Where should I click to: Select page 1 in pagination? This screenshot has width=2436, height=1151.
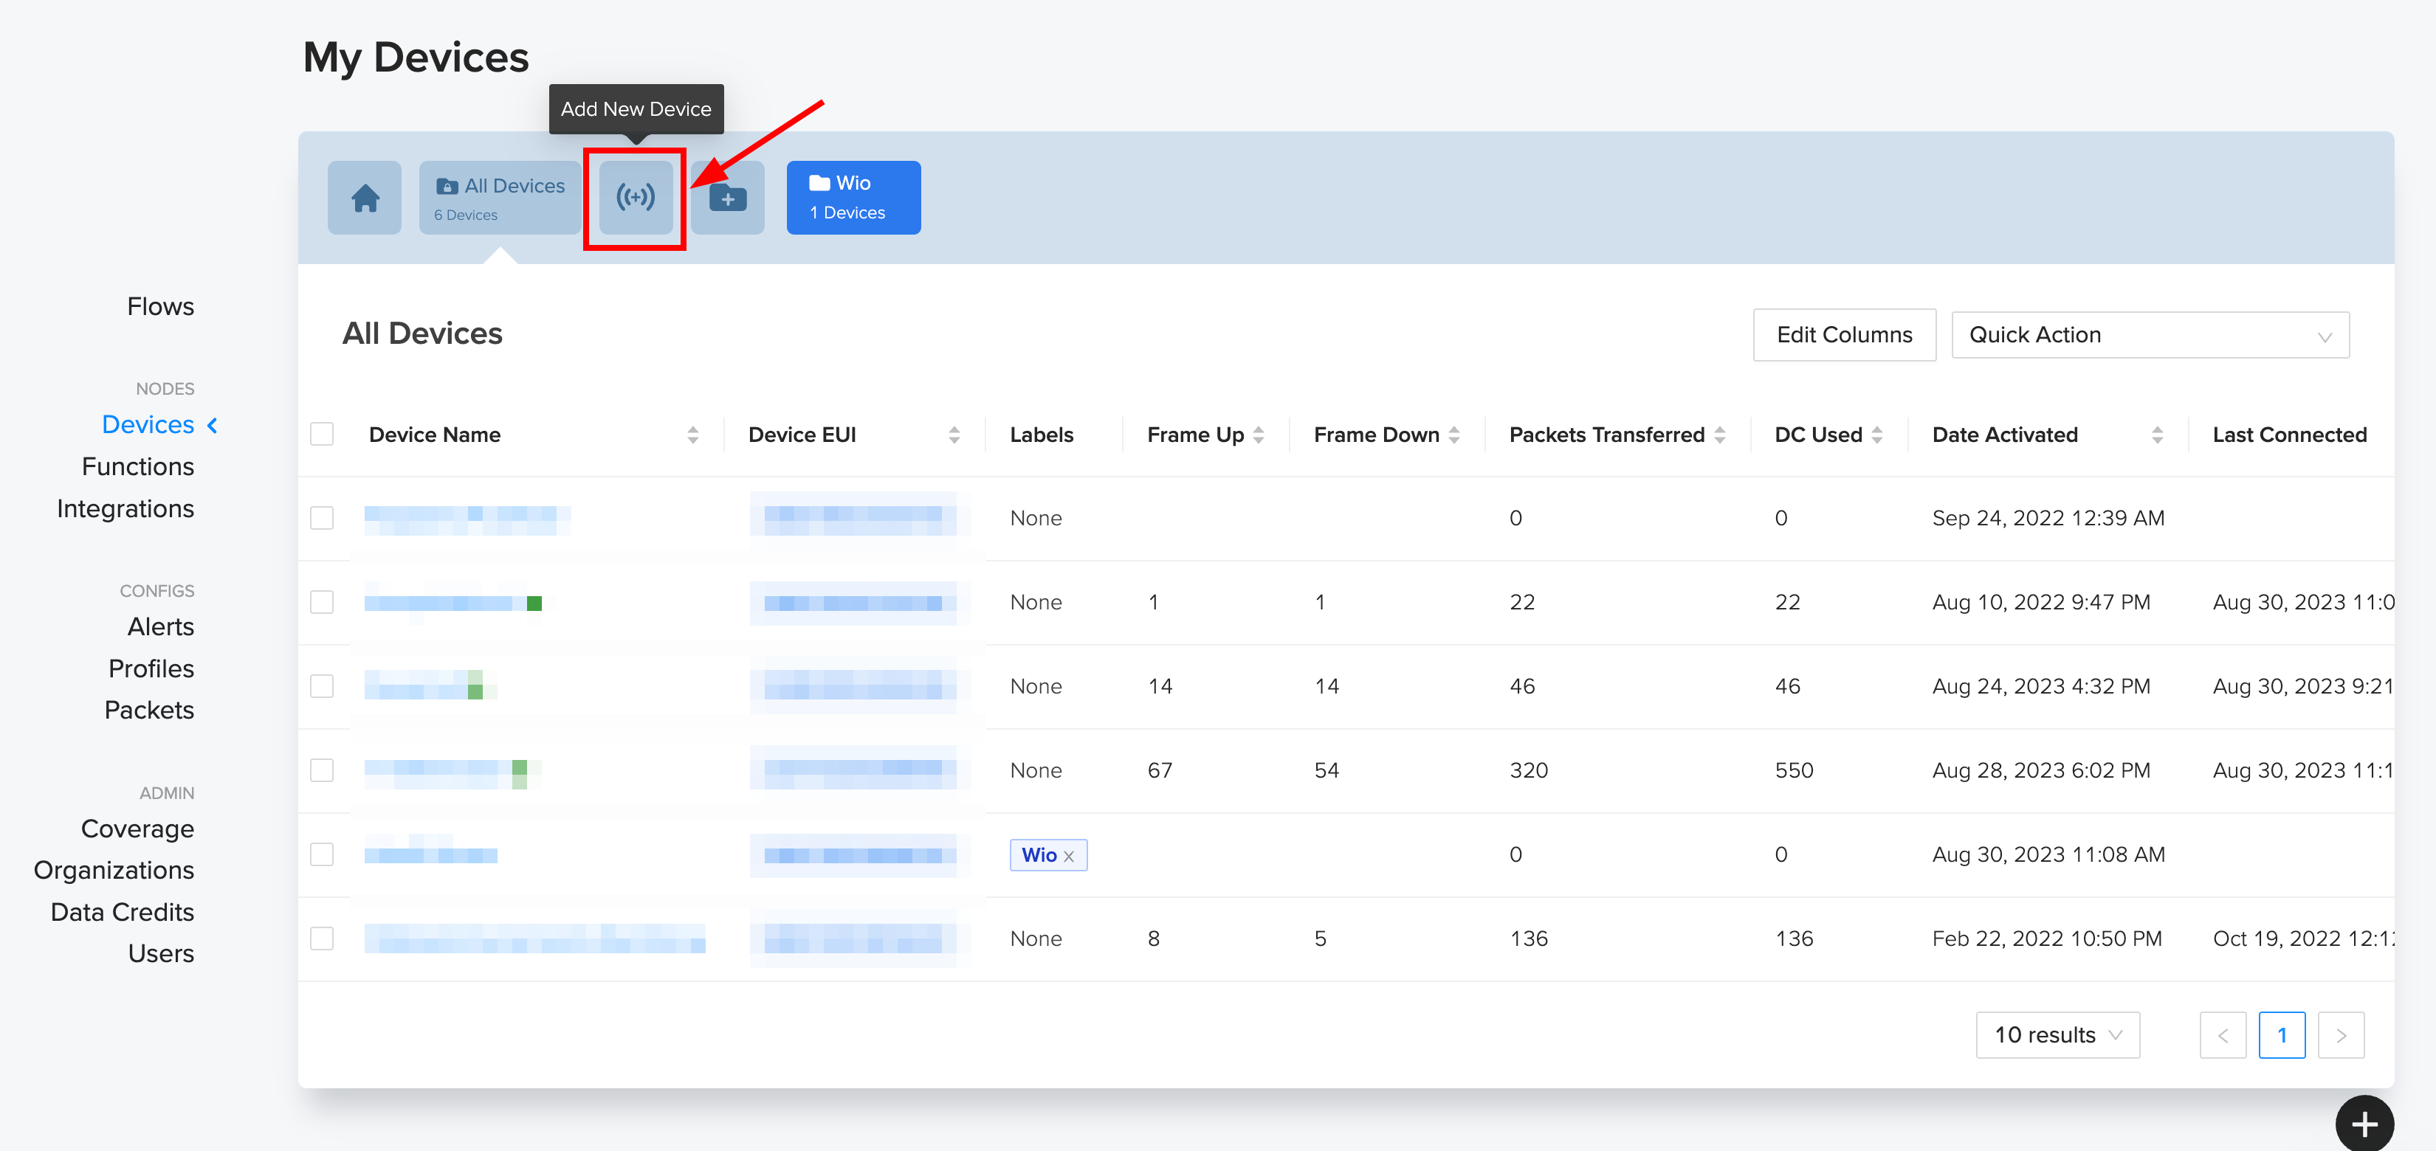(x=2281, y=1034)
